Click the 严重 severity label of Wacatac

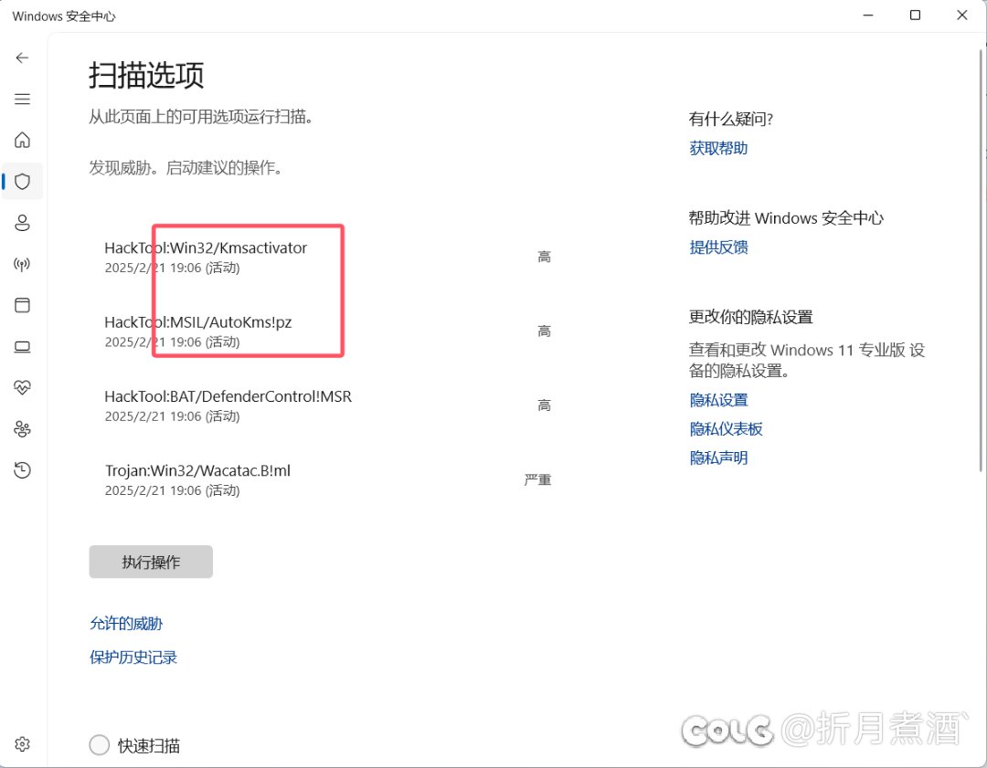(537, 480)
